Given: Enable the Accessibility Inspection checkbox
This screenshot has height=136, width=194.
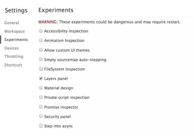Looking at the screenshot, I should [41, 31].
